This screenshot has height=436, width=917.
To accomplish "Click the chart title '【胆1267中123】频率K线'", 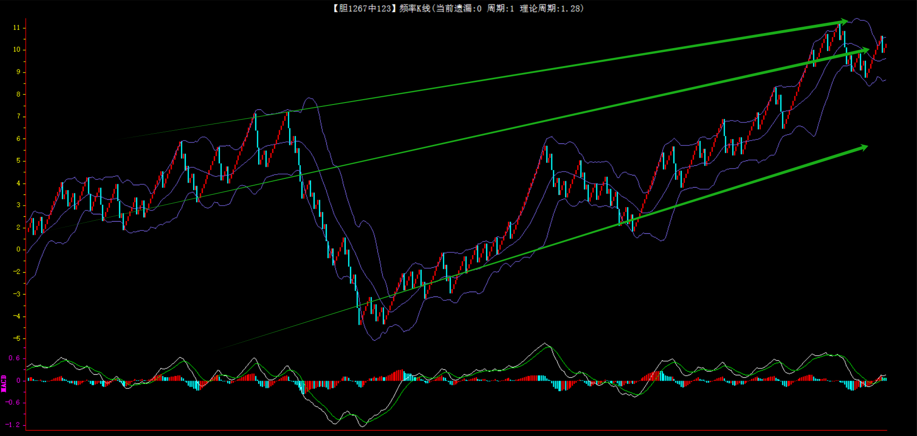I will 382,9.
